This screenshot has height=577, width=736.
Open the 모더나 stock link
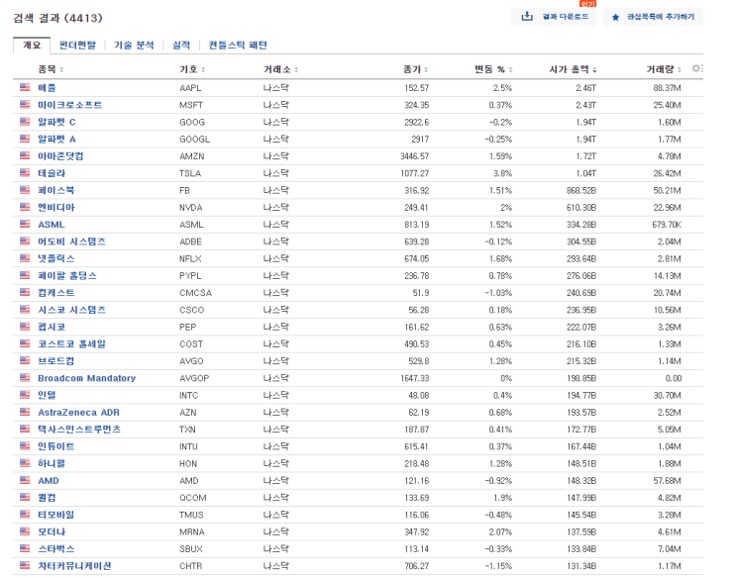tap(52, 531)
